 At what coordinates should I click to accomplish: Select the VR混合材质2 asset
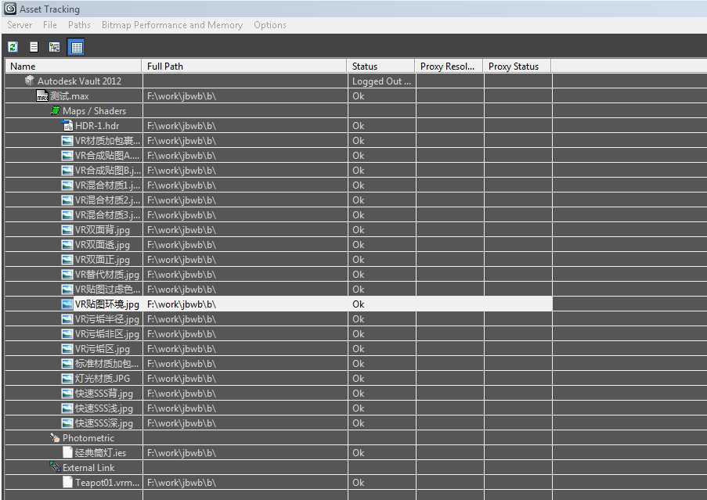tap(279, 200)
